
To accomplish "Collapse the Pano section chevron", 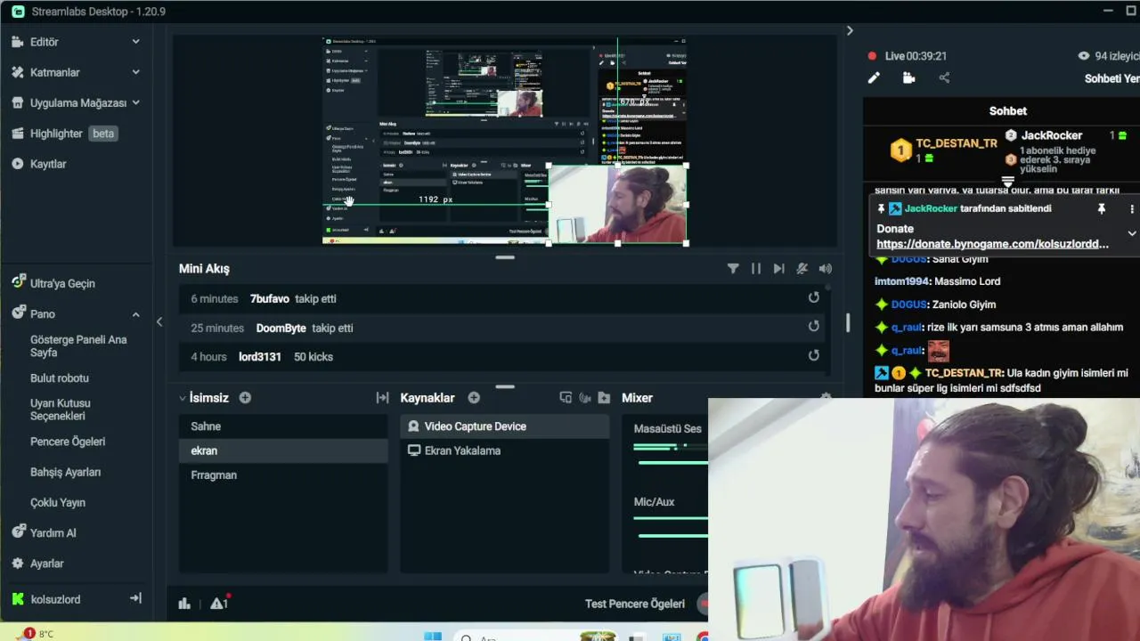I will pyautogui.click(x=135, y=314).
